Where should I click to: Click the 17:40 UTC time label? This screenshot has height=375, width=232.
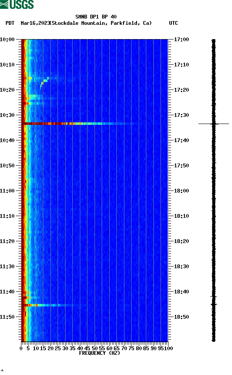click(x=181, y=140)
